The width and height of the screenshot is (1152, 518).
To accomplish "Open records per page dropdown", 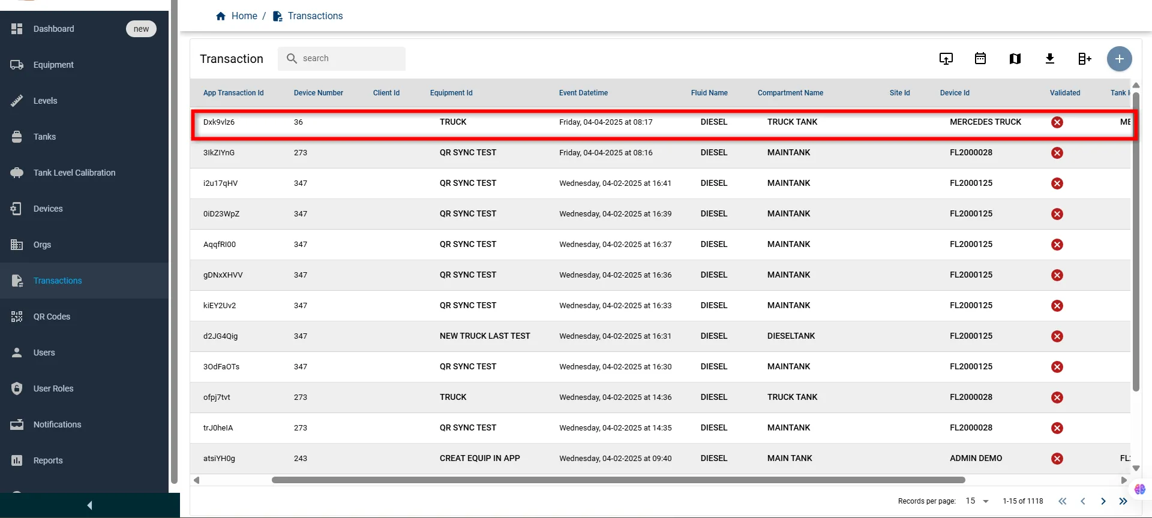I will point(977,501).
